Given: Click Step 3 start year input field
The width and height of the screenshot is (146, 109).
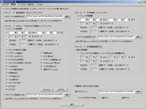Looking at the screenshot, I should pyautogui.click(x=83, y=20).
